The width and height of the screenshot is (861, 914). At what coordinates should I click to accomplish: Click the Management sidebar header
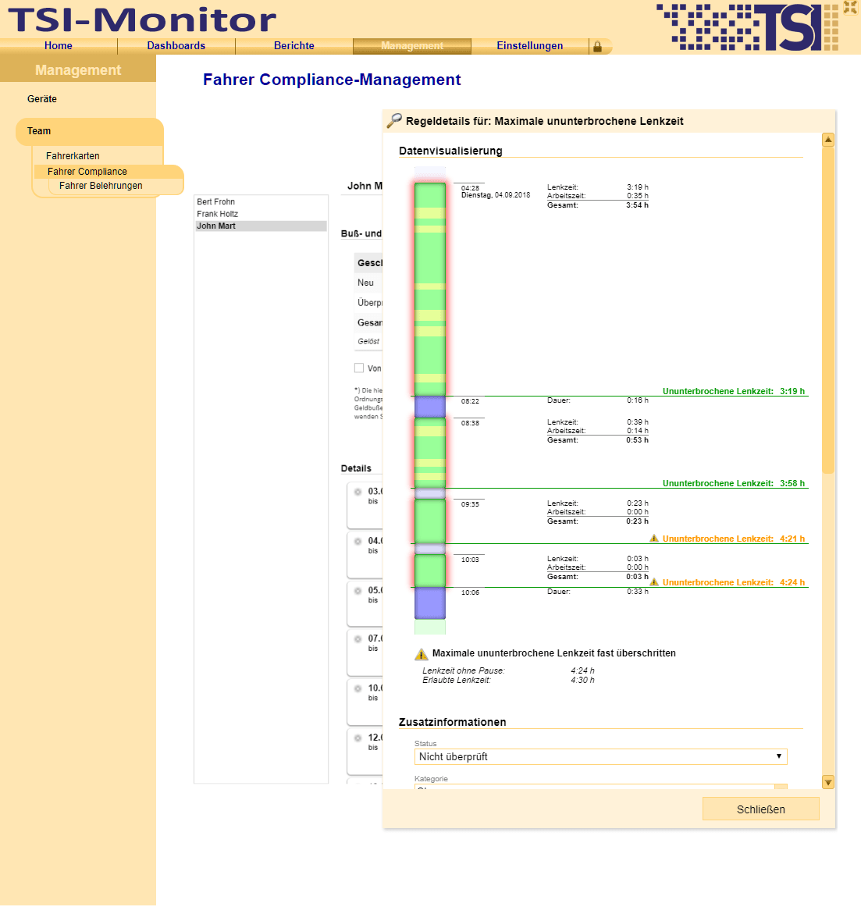pyautogui.click(x=78, y=70)
